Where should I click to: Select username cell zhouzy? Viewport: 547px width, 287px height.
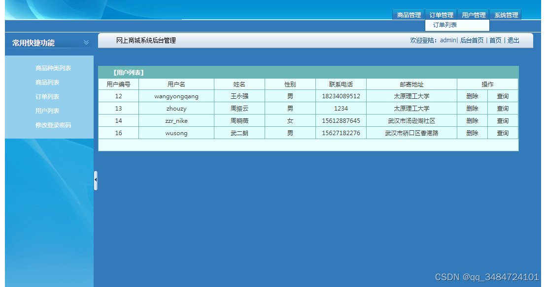[x=176, y=109]
